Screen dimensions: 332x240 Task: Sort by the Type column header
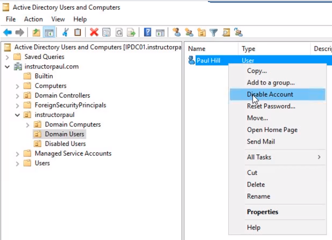[x=248, y=48]
